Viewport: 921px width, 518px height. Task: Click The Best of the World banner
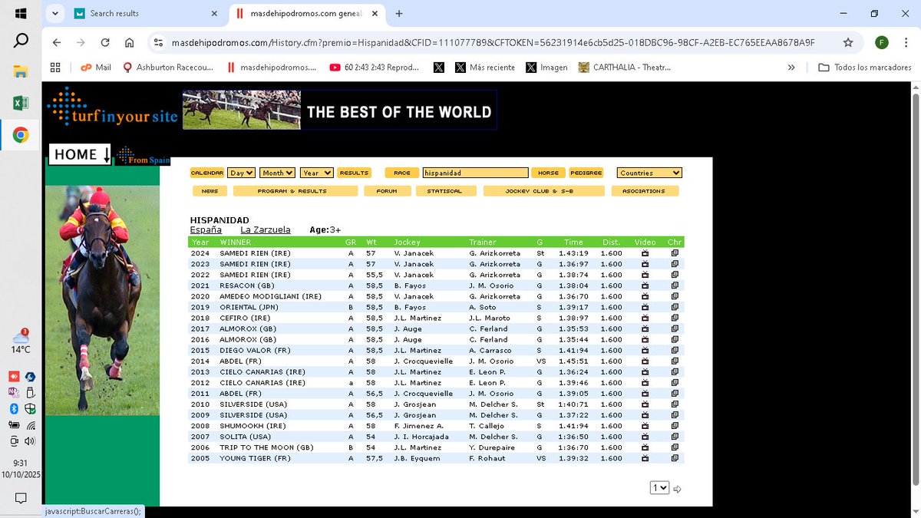pyautogui.click(x=339, y=110)
